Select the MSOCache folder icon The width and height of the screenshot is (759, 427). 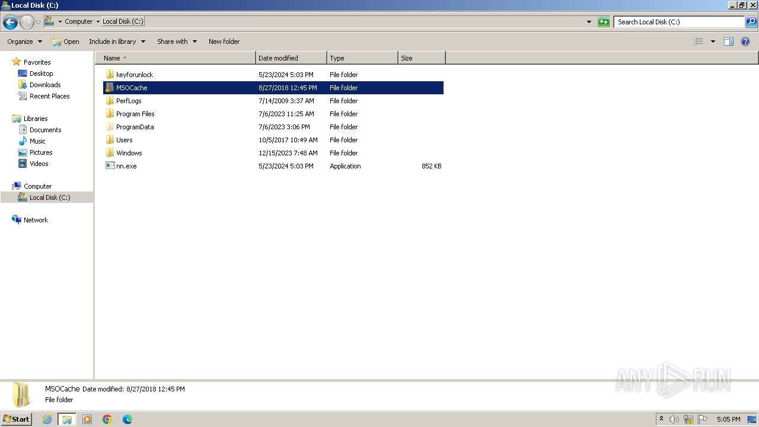tap(110, 88)
